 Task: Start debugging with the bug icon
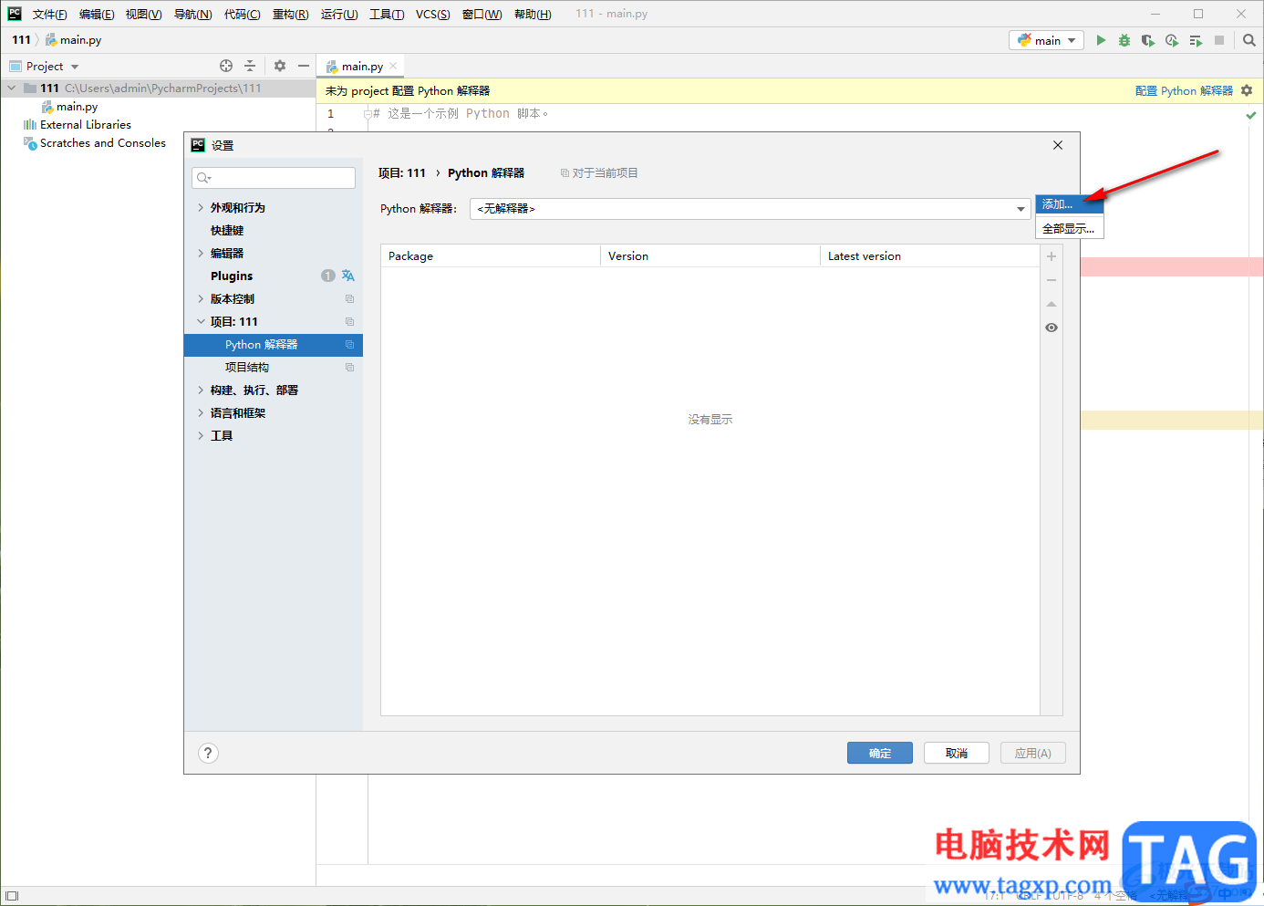pos(1124,40)
